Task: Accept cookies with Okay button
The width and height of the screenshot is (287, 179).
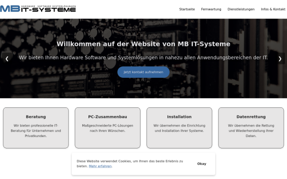Action: pyautogui.click(x=202, y=164)
